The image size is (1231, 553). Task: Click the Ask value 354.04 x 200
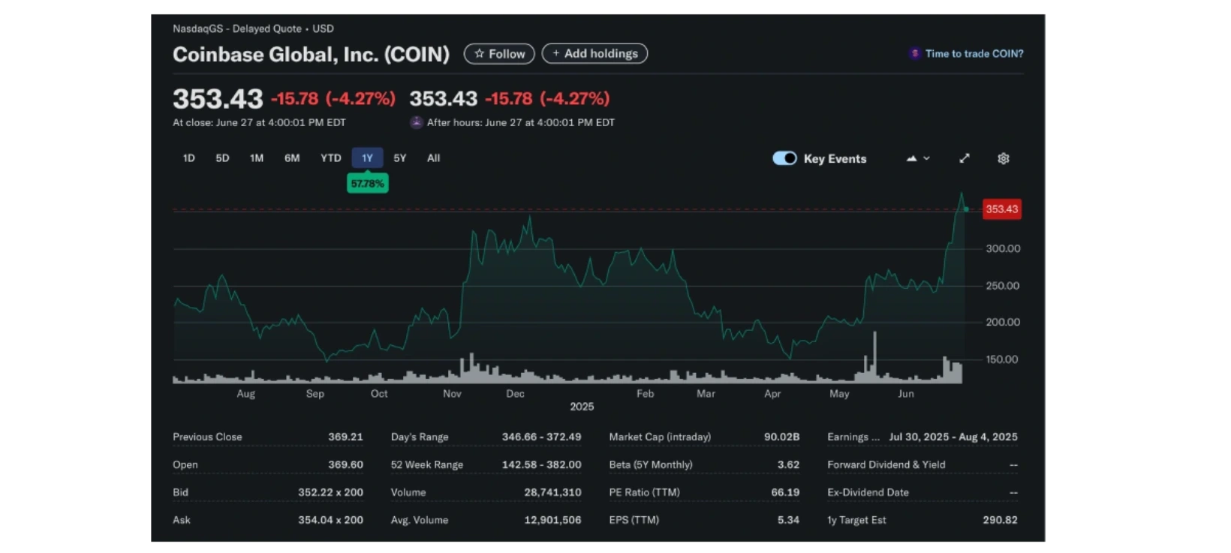point(330,520)
